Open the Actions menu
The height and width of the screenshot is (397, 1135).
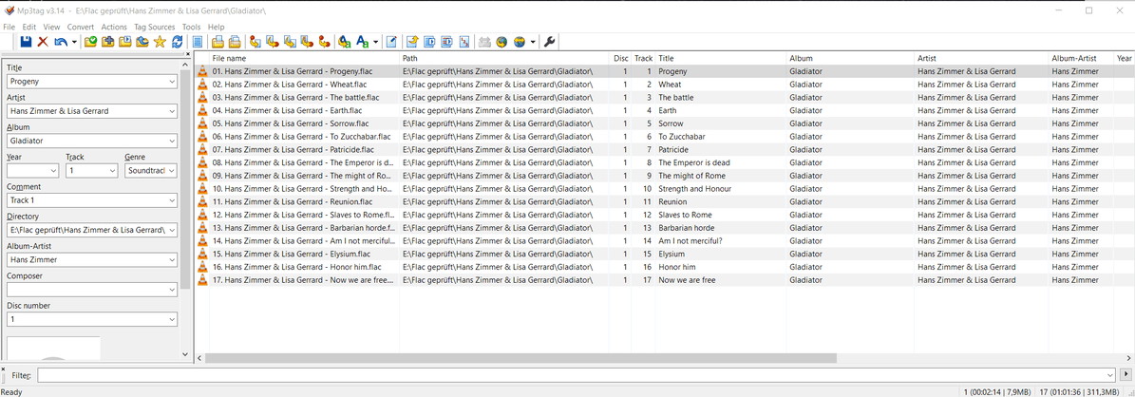tap(114, 27)
